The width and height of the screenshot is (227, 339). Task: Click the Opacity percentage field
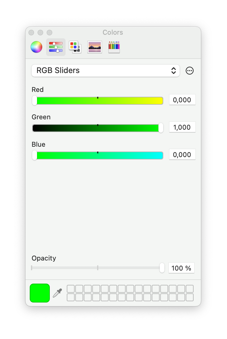(x=181, y=268)
